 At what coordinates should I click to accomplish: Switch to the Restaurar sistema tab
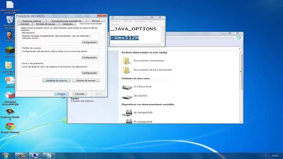(31, 21)
